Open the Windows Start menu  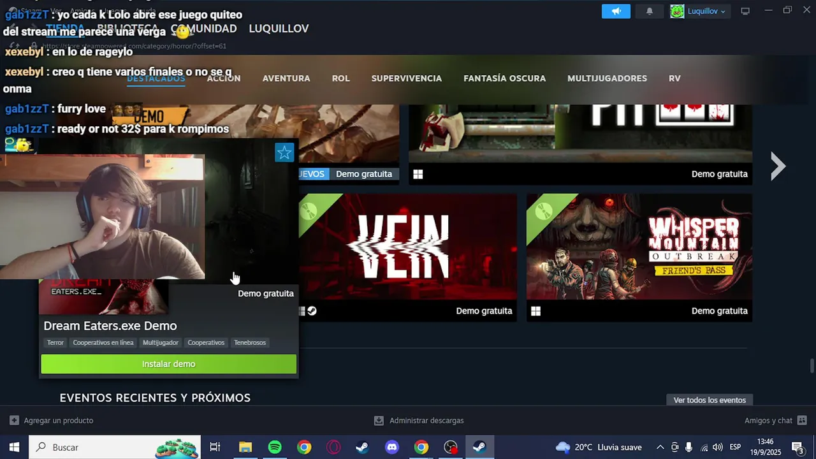(x=14, y=448)
